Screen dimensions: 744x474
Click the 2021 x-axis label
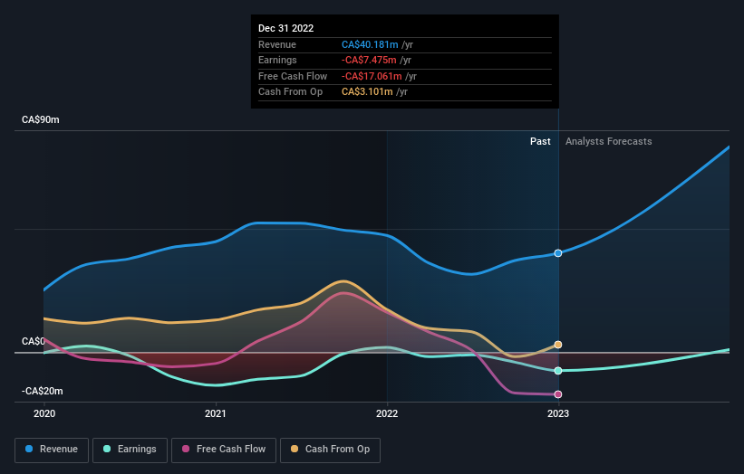tap(216, 414)
